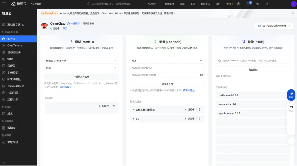The image size is (297, 166).
Task: Focus the top resource search field
Action: click(x=111, y=4)
